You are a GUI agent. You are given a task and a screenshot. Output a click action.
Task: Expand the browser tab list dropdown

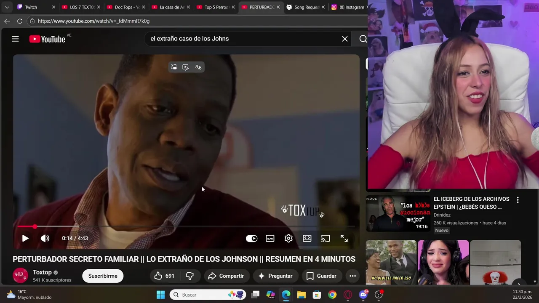tap(7, 7)
